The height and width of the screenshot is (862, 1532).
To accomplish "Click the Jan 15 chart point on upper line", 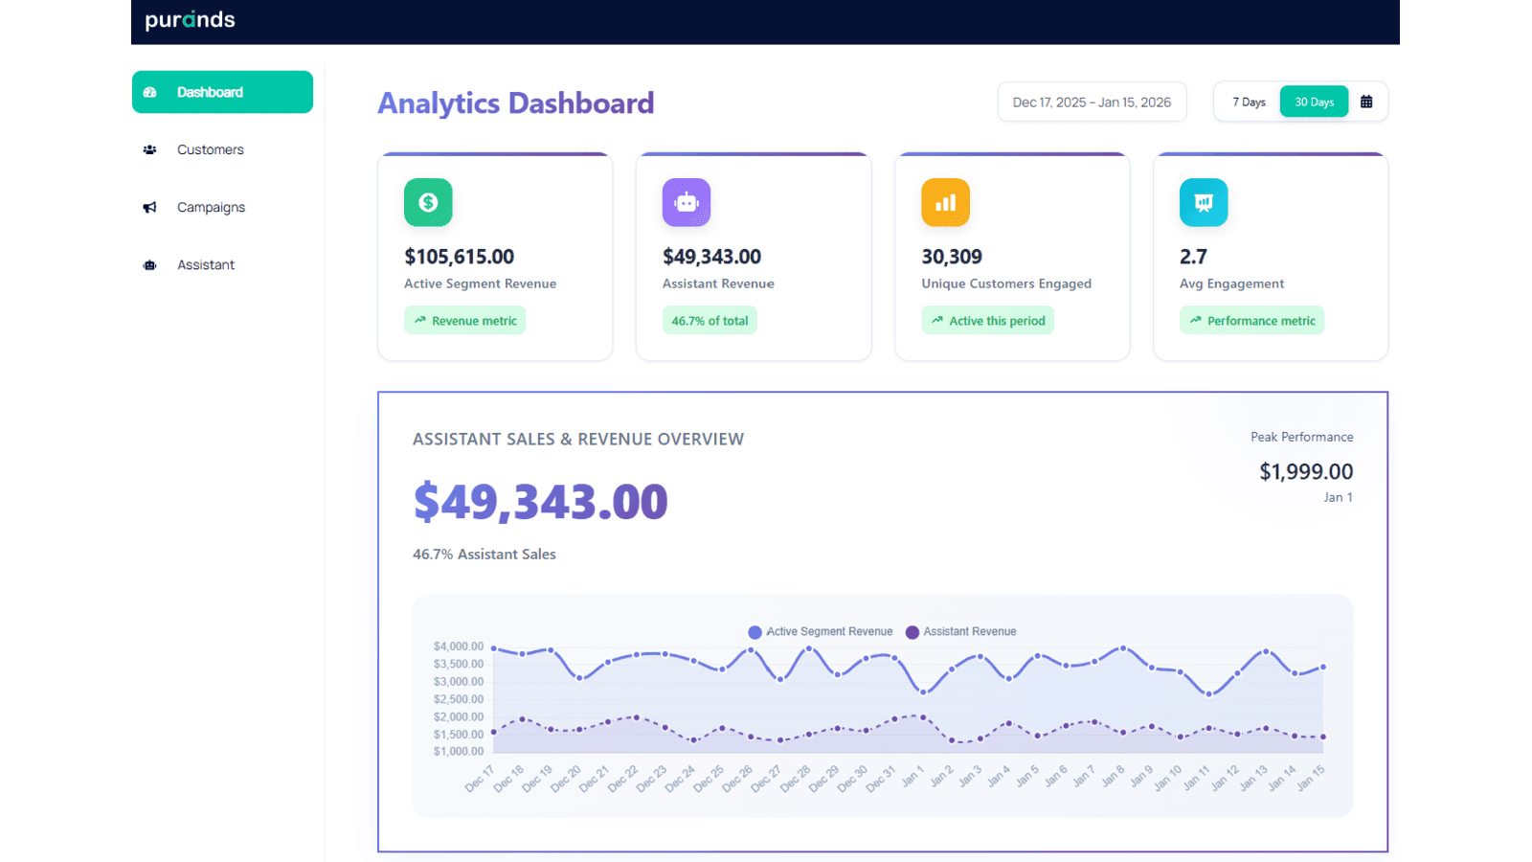I will 1323,667.
